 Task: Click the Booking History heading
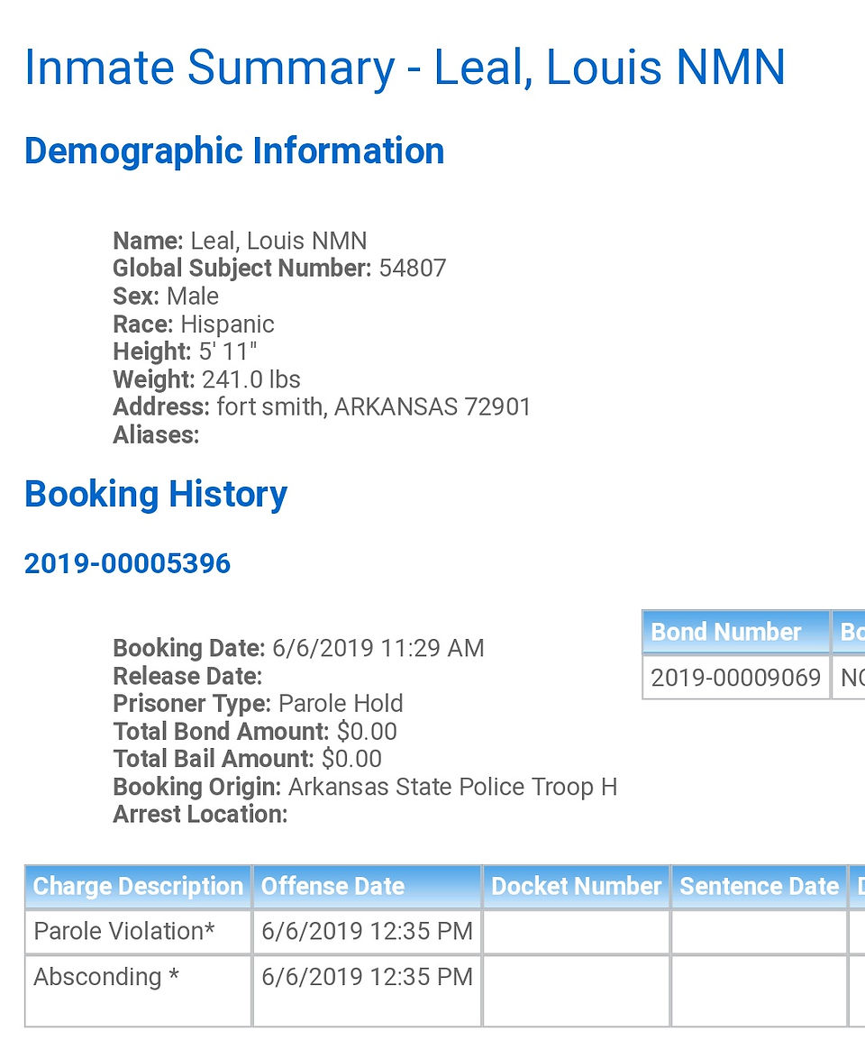[x=156, y=495]
